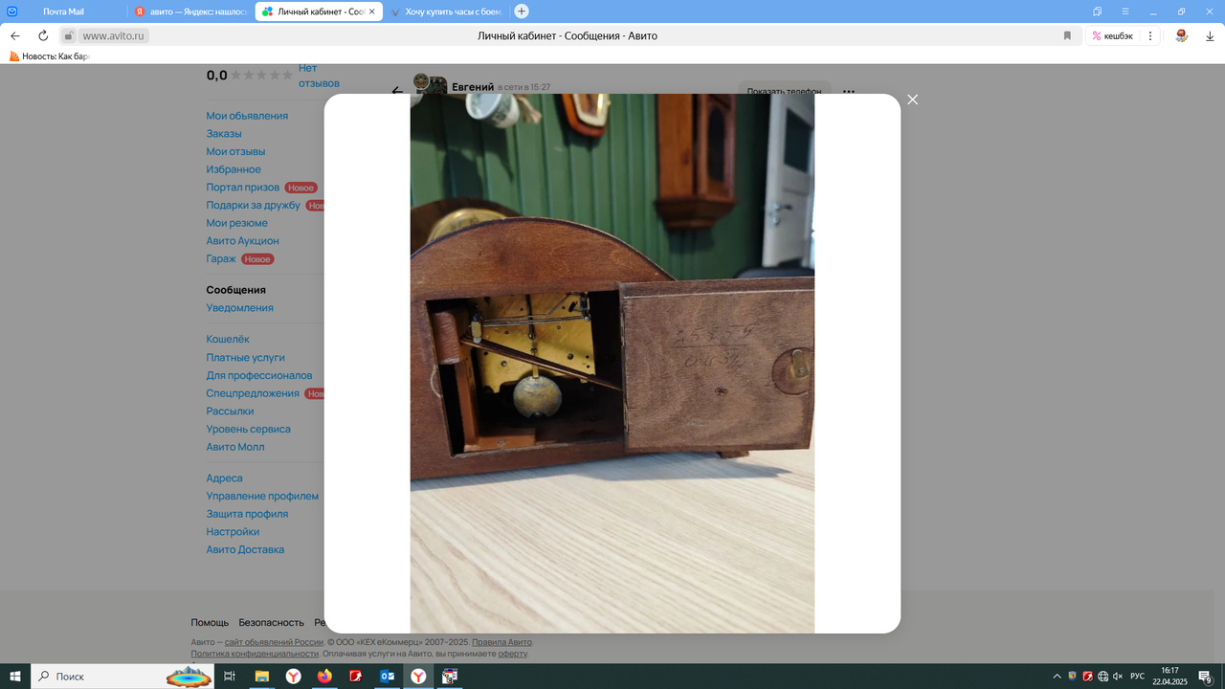Open the Windows Start menu
This screenshot has width=1225, height=689.
coord(15,677)
